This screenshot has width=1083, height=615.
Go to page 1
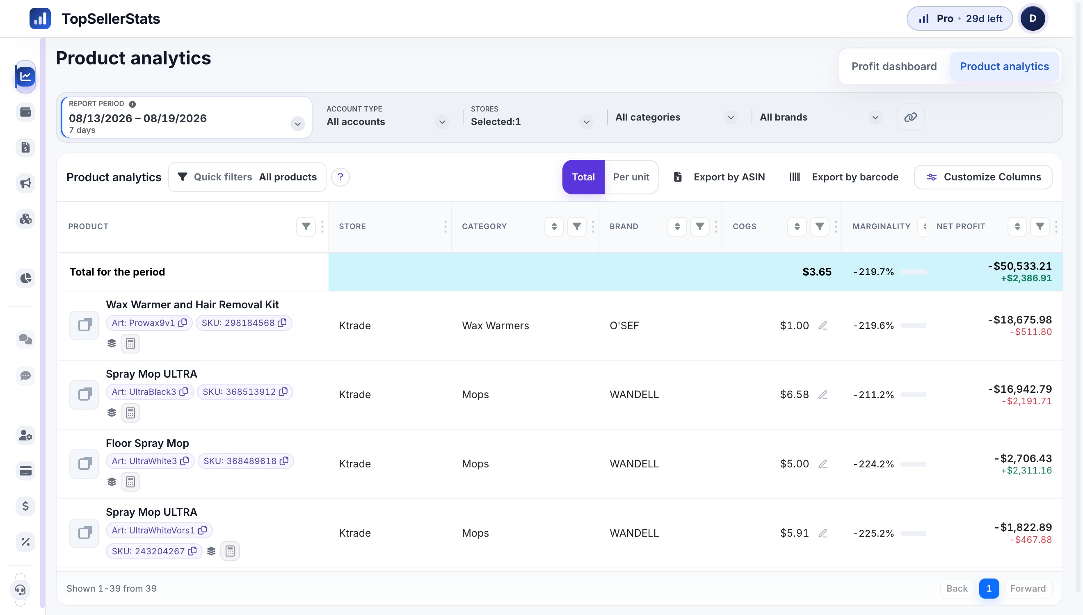tap(989, 589)
